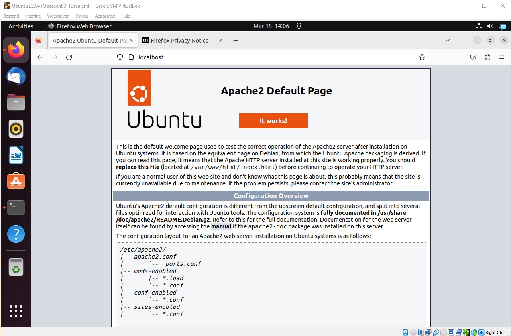511x336 pixels.
Task: Open the clock showing Mar 15 14:06
Action: (271, 26)
